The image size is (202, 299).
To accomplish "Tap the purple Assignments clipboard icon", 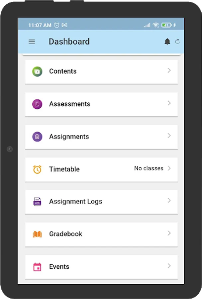I will click(x=37, y=137).
